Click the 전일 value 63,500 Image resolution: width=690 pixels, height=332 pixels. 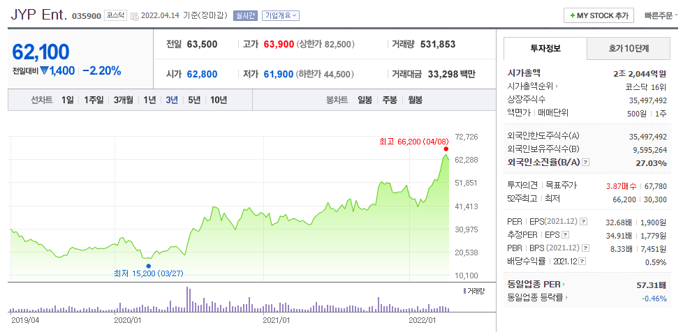point(202,45)
